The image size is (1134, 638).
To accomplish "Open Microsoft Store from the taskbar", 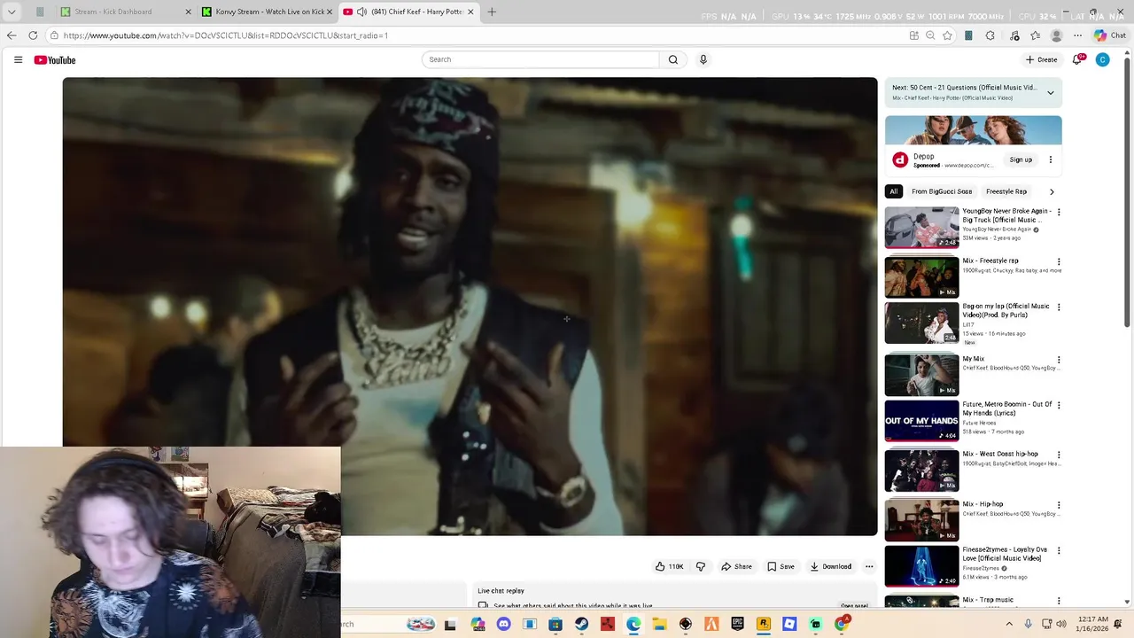I will pos(555,624).
